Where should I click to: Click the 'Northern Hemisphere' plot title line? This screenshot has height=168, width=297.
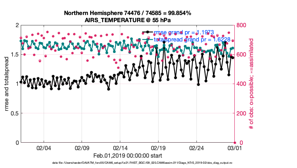click(127, 13)
